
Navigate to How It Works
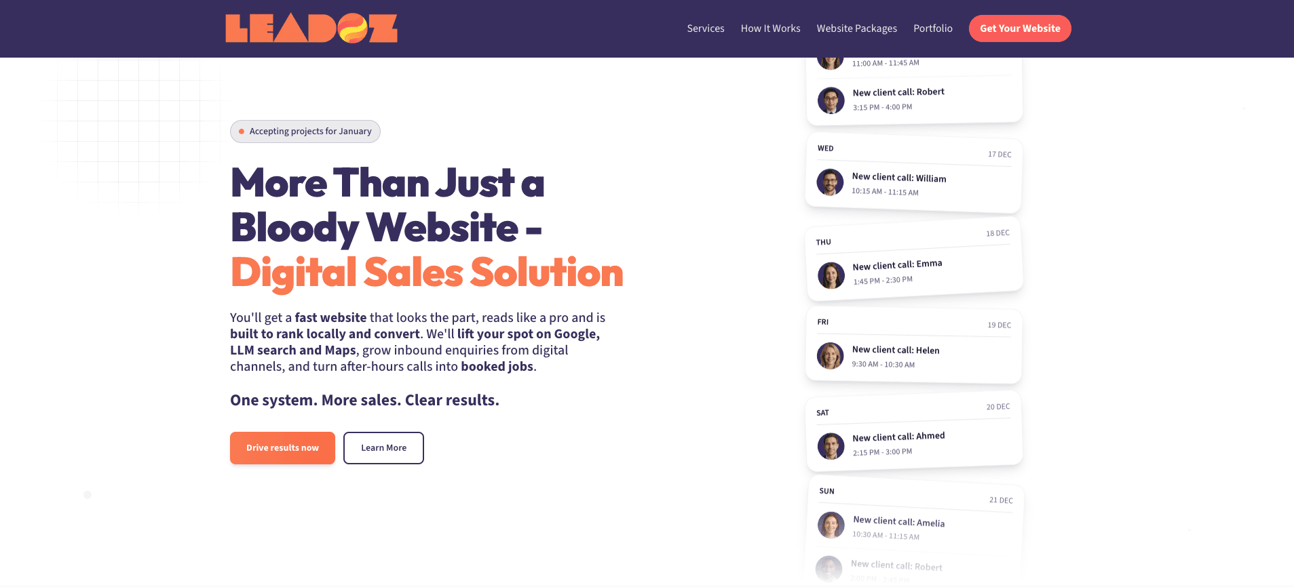(770, 28)
